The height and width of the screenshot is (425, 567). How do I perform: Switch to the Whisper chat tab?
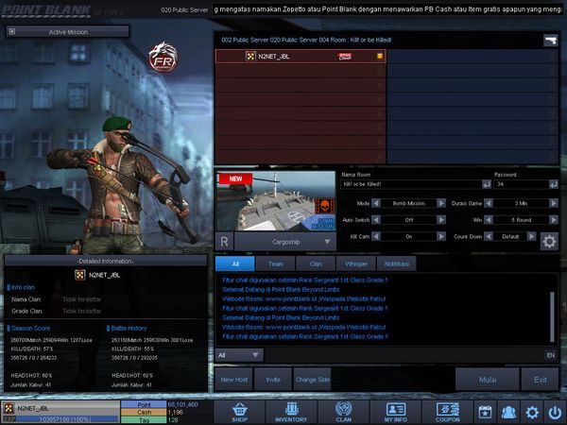[x=356, y=263]
